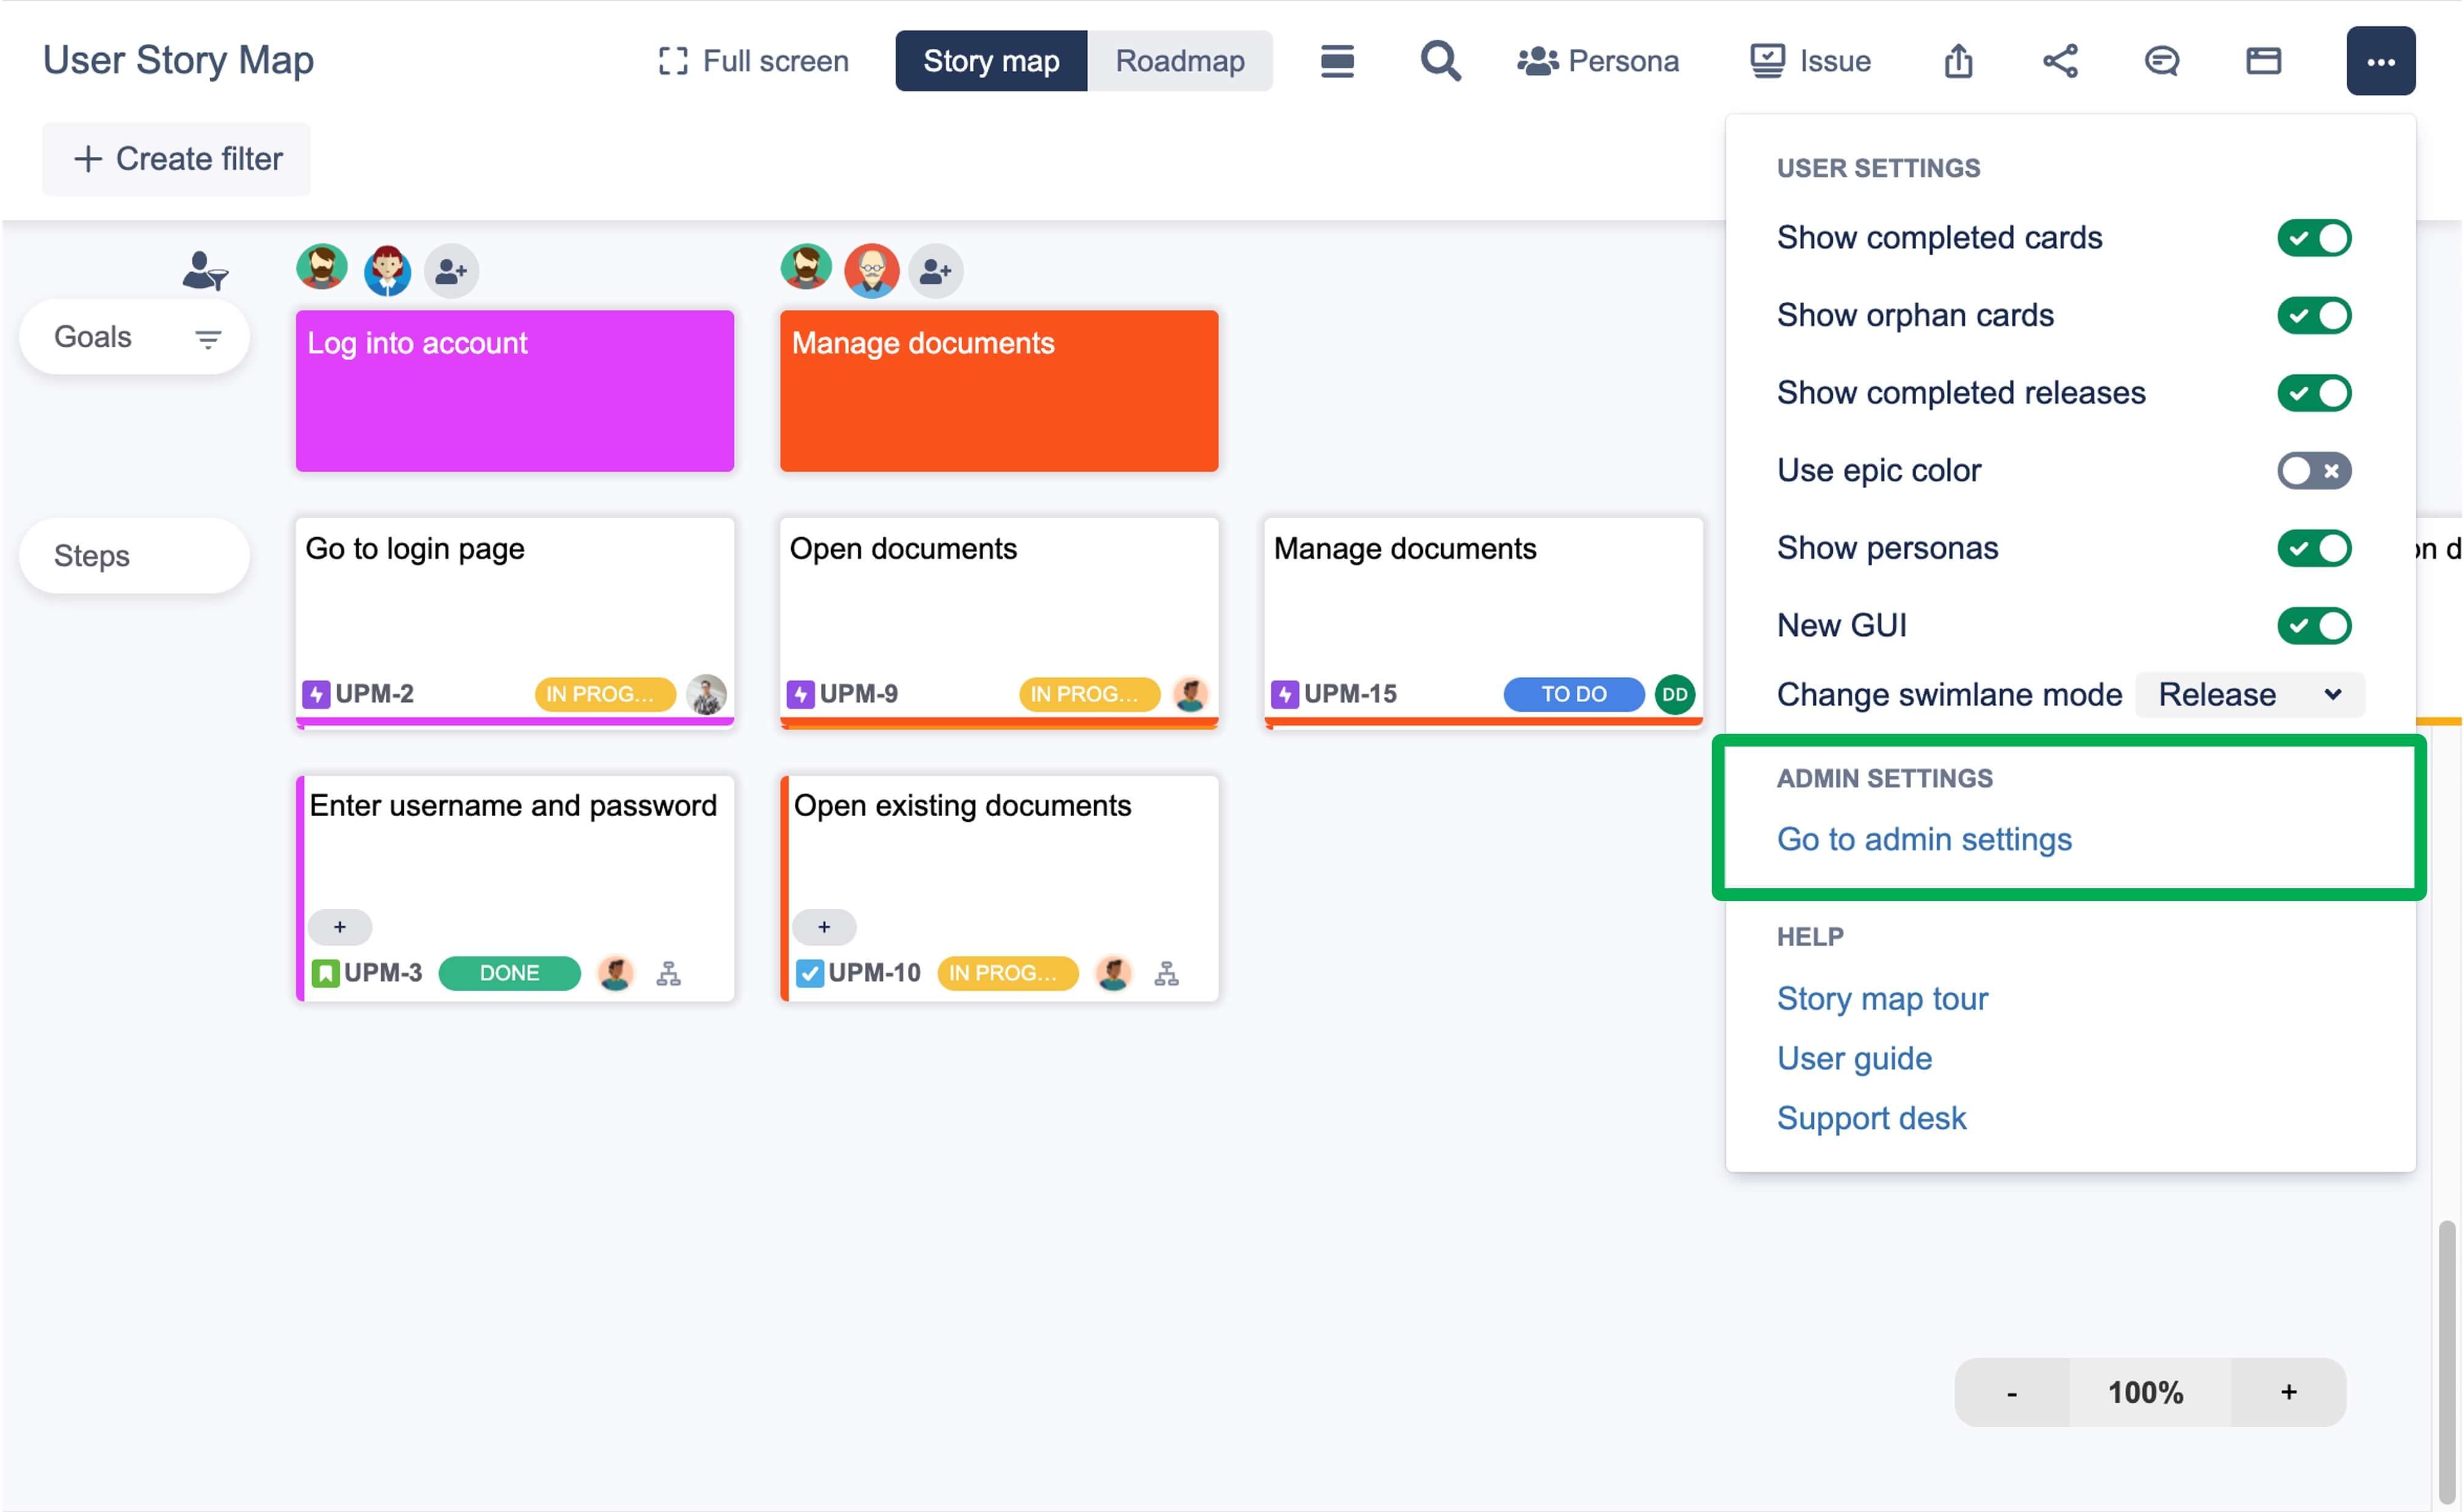Image resolution: width=2464 pixels, height=1512 pixels.
Task: Click the search magnifier icon
Action: 1440,61
